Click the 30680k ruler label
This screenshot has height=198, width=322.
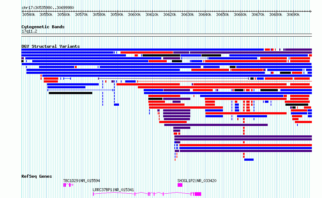pyautogui.click(x=276, y=15)
